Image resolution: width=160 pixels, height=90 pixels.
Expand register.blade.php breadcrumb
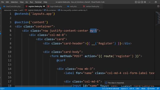click(x=35, y=10)
